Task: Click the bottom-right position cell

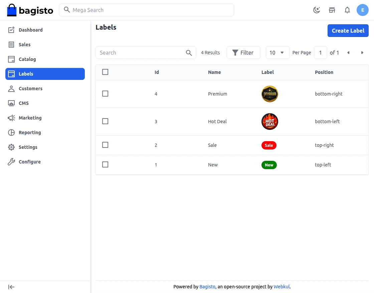Action: coord(329,94)
